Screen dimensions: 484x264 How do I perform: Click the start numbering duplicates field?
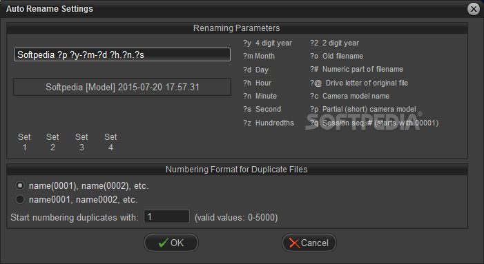click(166, 216)
